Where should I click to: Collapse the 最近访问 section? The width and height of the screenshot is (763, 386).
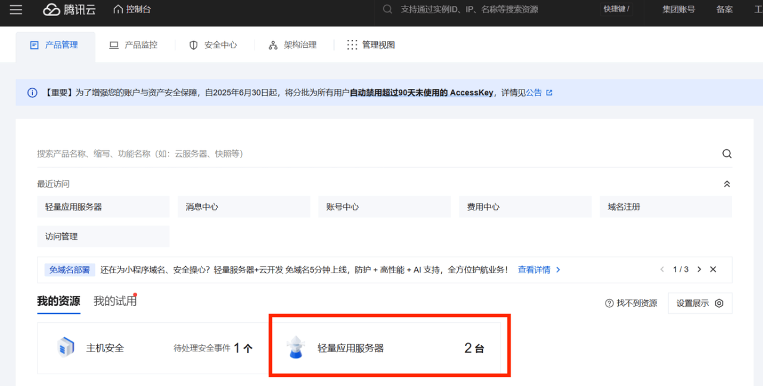(x=727, y=184)
